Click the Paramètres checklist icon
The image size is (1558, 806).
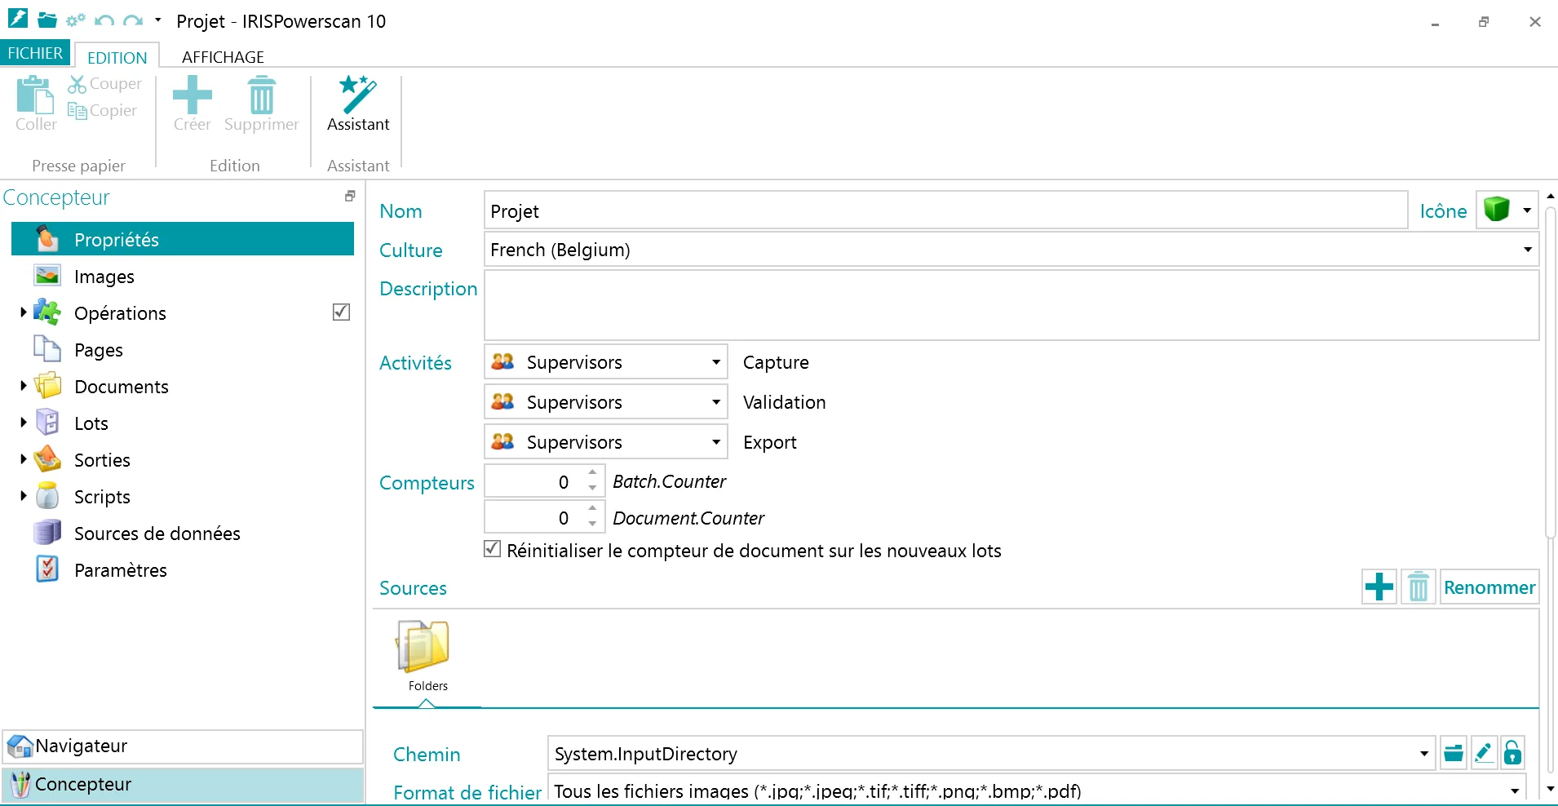(47, 569)
